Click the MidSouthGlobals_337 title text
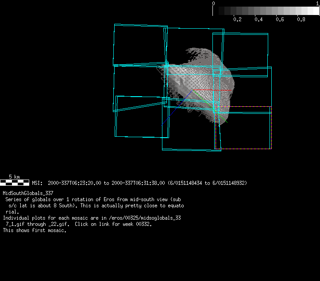 coord(28,193)
